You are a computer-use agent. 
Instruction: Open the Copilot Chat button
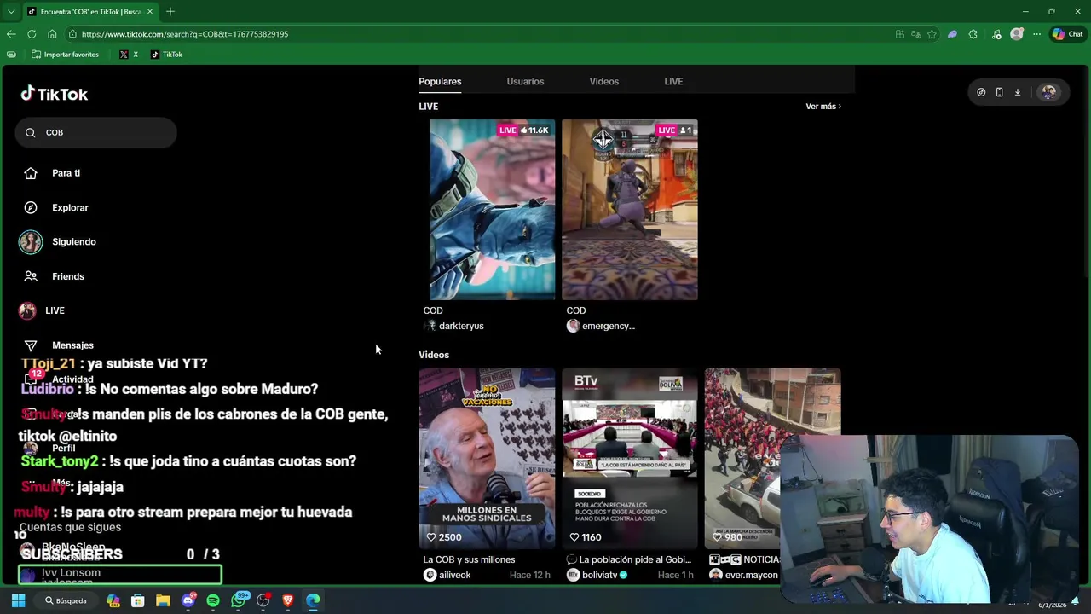tap(1067, 34)
